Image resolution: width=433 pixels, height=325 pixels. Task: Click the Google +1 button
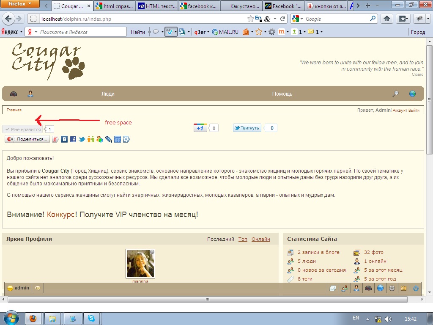tap(200, 128)
